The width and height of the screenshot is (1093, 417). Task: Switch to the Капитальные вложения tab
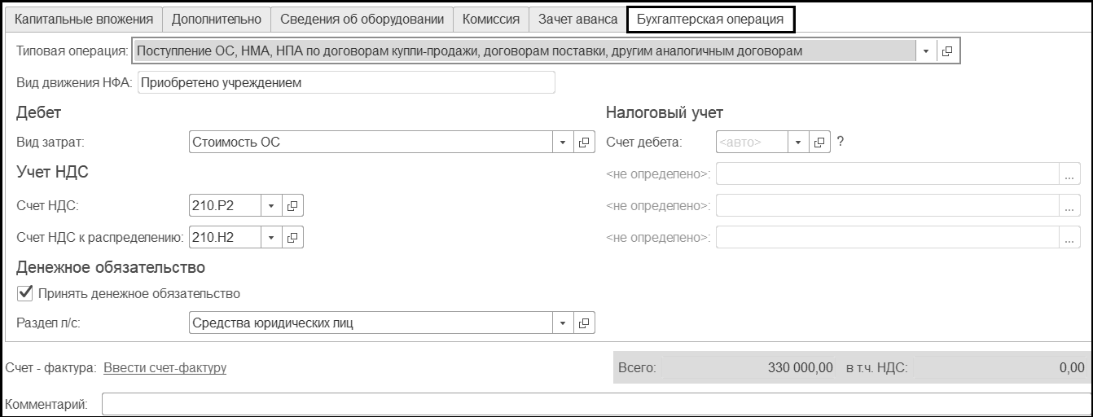click(x=85, y=19)
